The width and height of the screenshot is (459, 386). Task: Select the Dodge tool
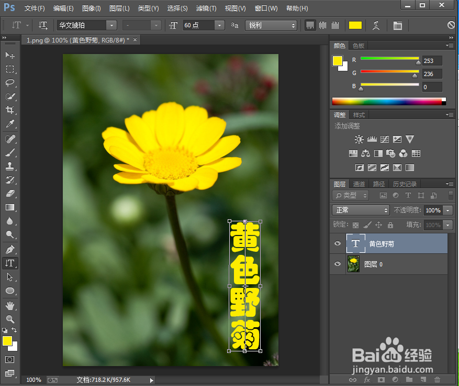(x=9, y=234)
